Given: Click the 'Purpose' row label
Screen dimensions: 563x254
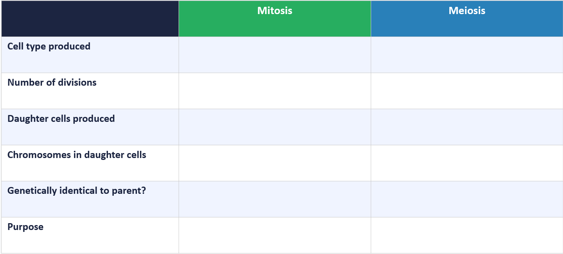Looking at the screenshot, I should [x=26, y=227].
